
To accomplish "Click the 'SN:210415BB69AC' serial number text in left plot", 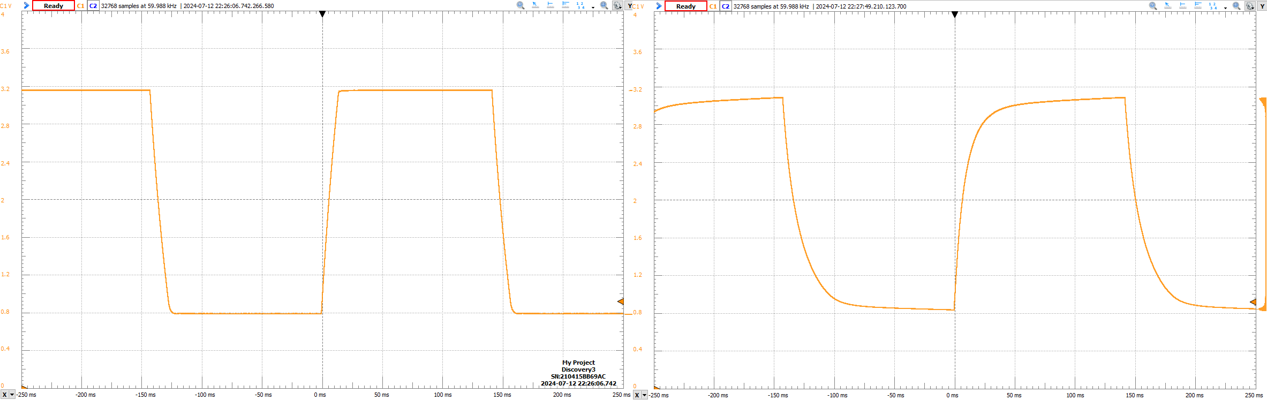I will (x=578, y=376).
